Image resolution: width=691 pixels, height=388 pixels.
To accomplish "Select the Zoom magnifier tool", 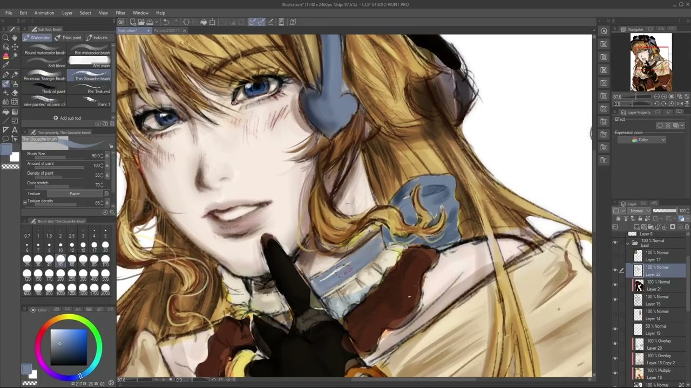I will click(x=5, y=38).
